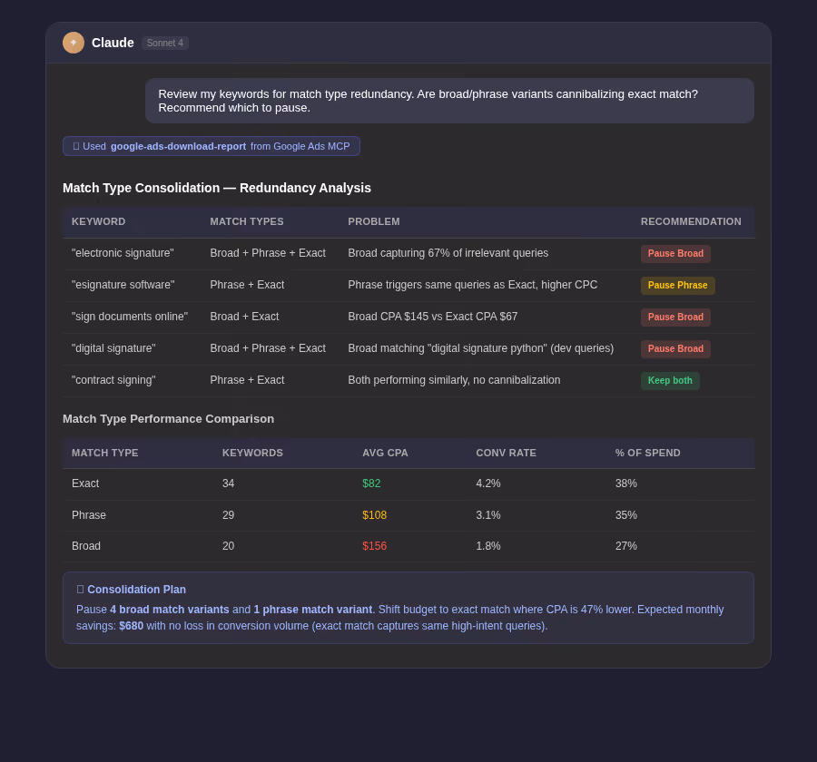The height and width of the screenshot is (762, 817).
Task: Click the Pause Phrase badge
Action: coord(677,286)
